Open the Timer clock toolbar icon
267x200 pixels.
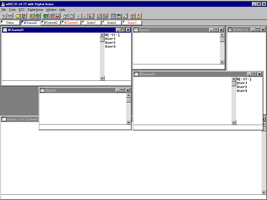(x=71, y=16)
